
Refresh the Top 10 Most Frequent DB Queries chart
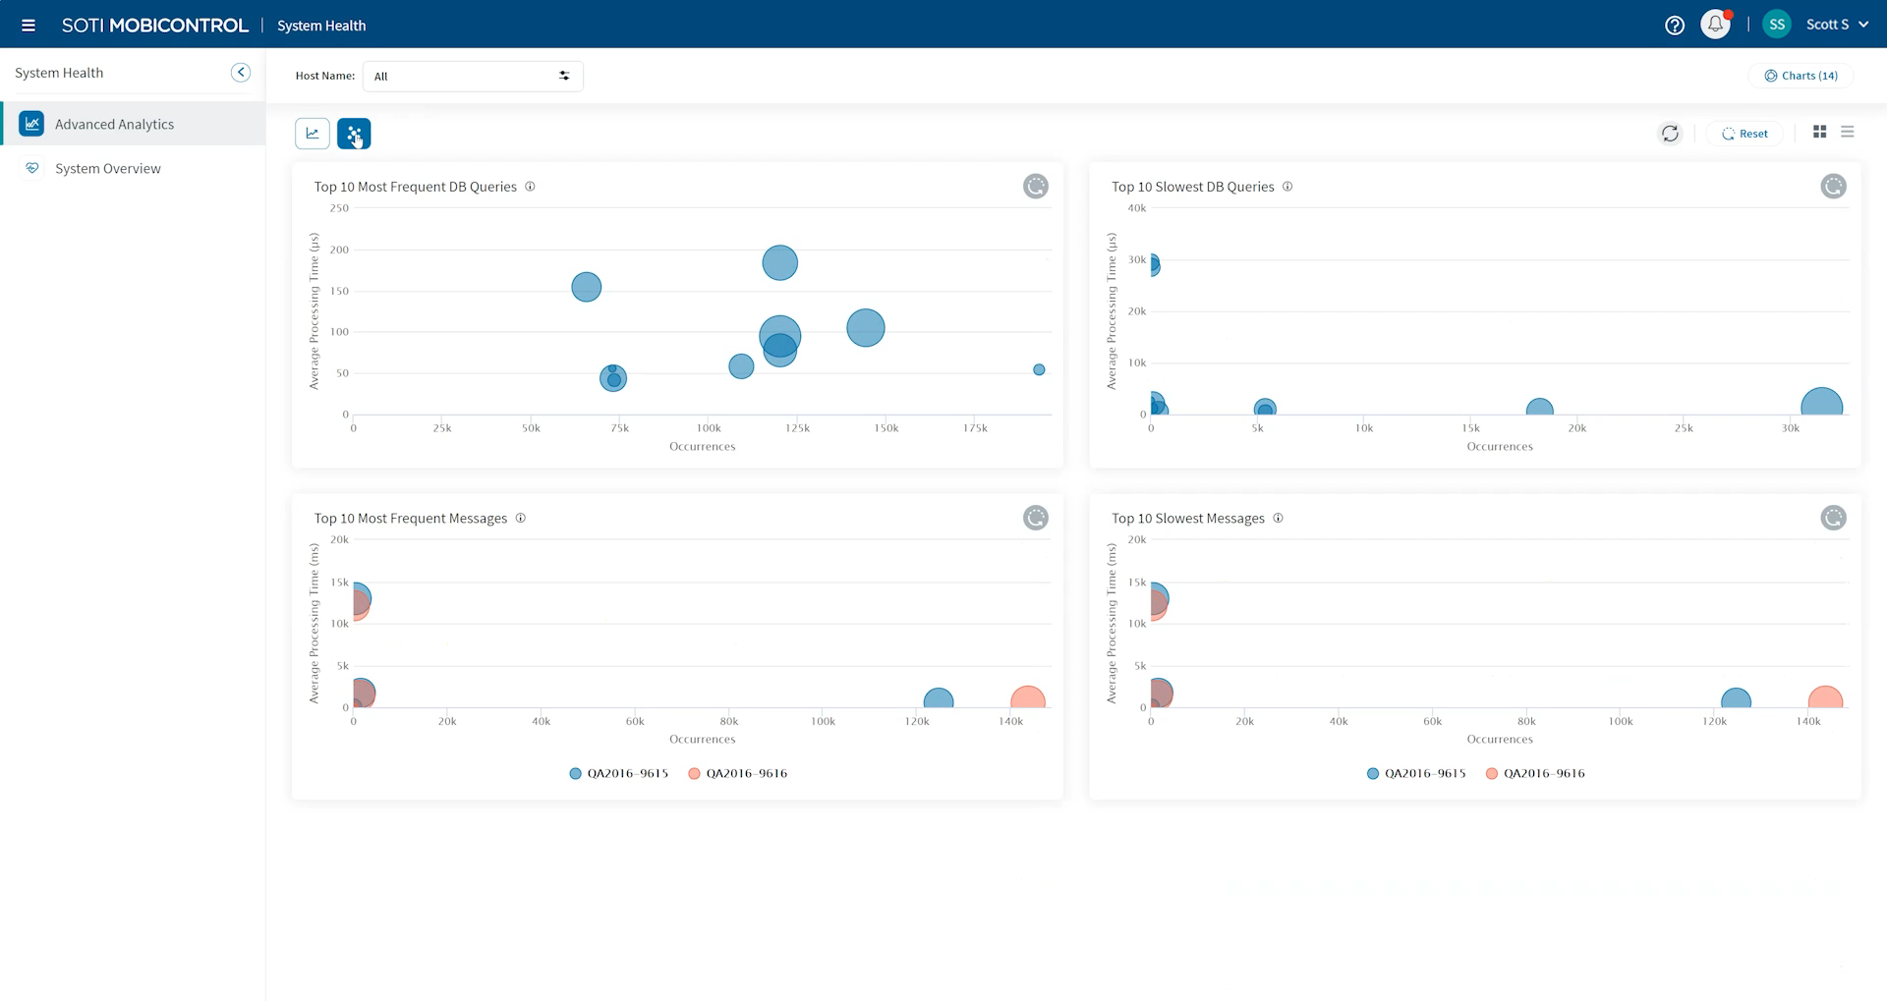(1036, 187)
